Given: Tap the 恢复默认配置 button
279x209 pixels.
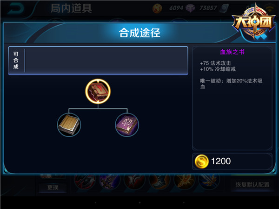Looking at the screenshot, I should (252, 185).
